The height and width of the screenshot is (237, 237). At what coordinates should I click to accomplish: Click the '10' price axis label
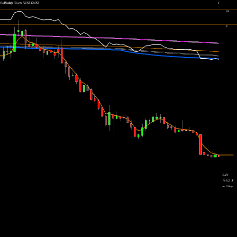[228, 11]
